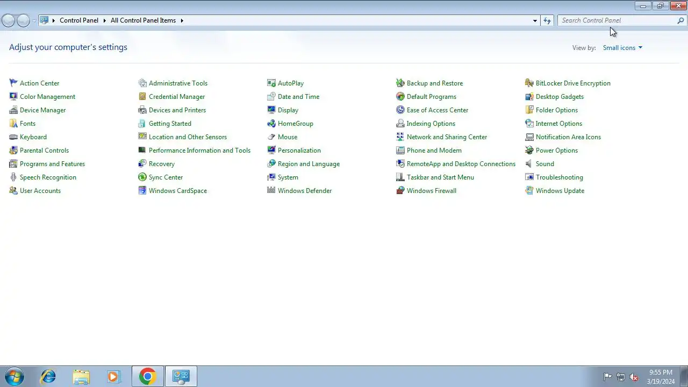Expand the arrow after Control Panel breadcrumb

pos(104,20)
